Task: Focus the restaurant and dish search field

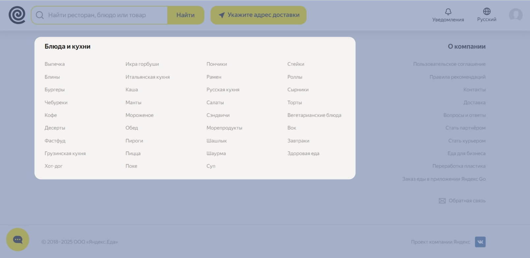Action: (x=99, y=15)
